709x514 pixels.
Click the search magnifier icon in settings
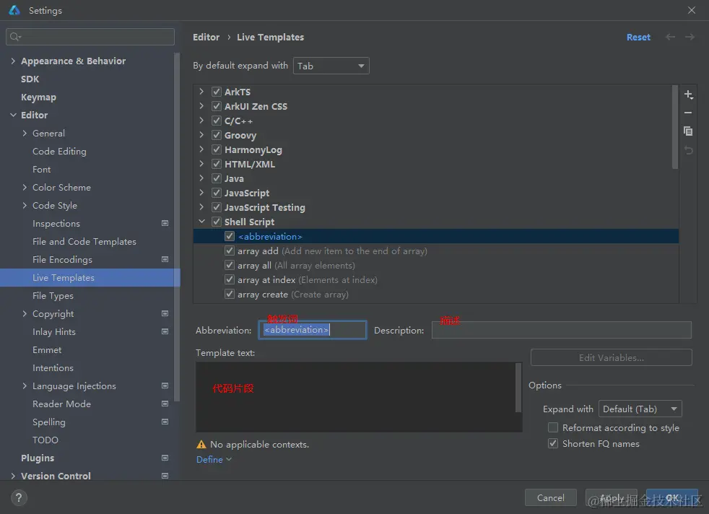(15, 37)
